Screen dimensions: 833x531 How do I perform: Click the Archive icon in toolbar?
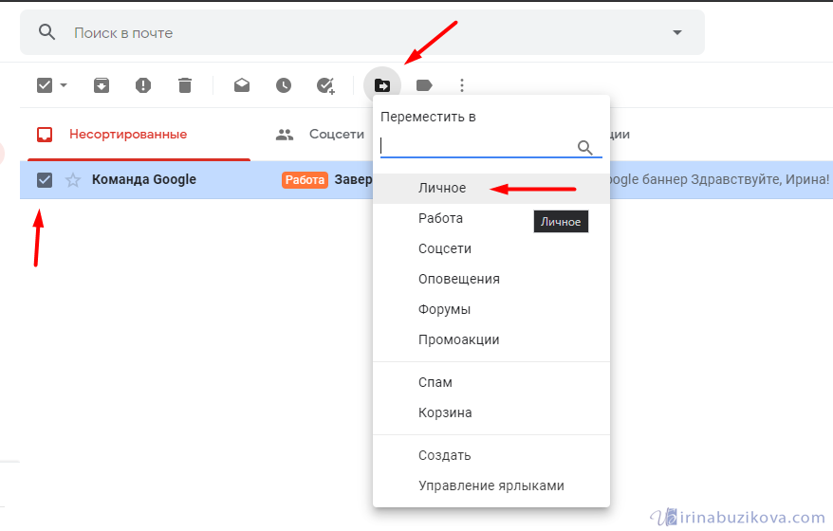(102, 85)
